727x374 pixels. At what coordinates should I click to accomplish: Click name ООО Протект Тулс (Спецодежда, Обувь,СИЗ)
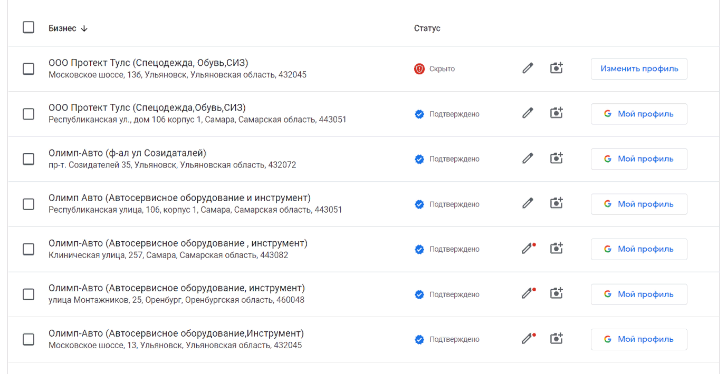point(148,63)
